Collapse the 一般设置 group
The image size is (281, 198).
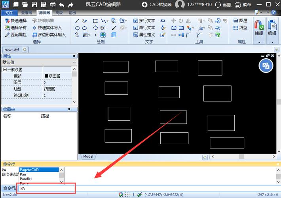click(5, 70)
